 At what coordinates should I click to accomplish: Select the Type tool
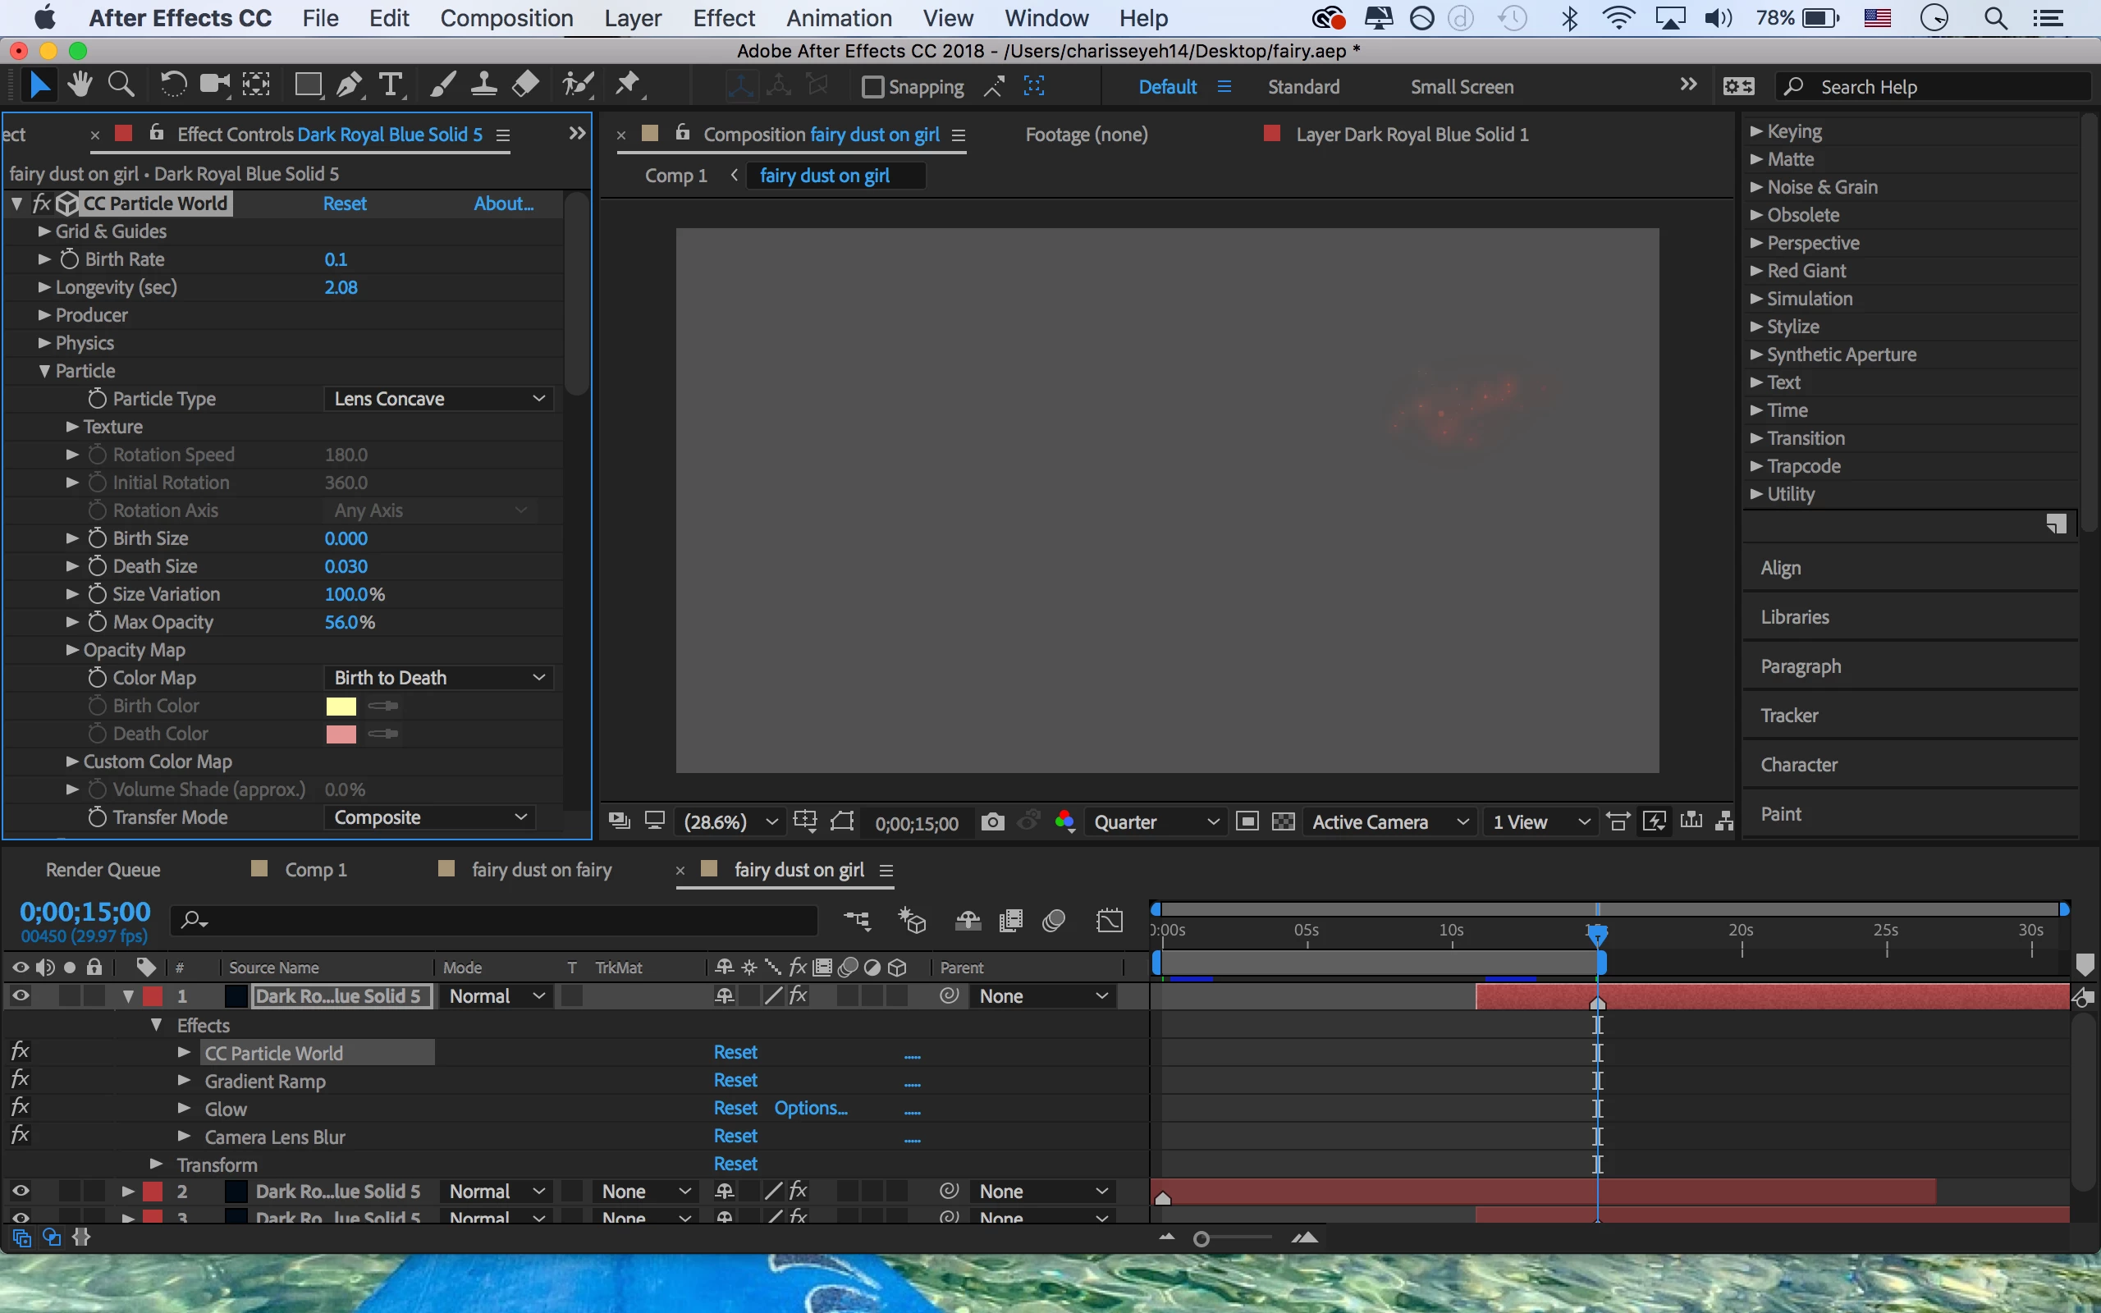(391, 85)
